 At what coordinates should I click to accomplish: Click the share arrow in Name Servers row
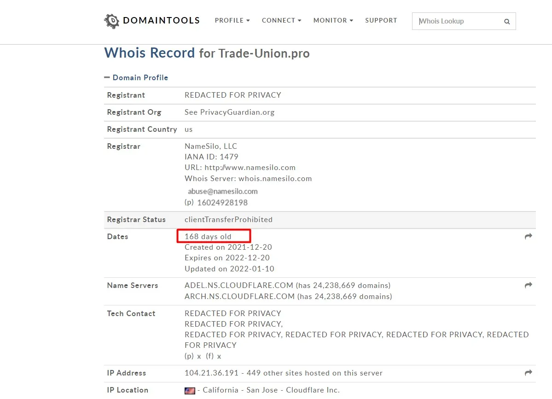(528, 285)
